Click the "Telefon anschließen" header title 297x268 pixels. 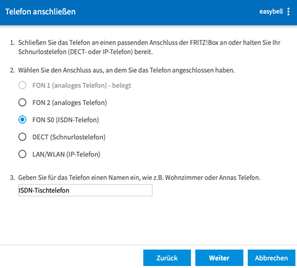tap(40, 12)
